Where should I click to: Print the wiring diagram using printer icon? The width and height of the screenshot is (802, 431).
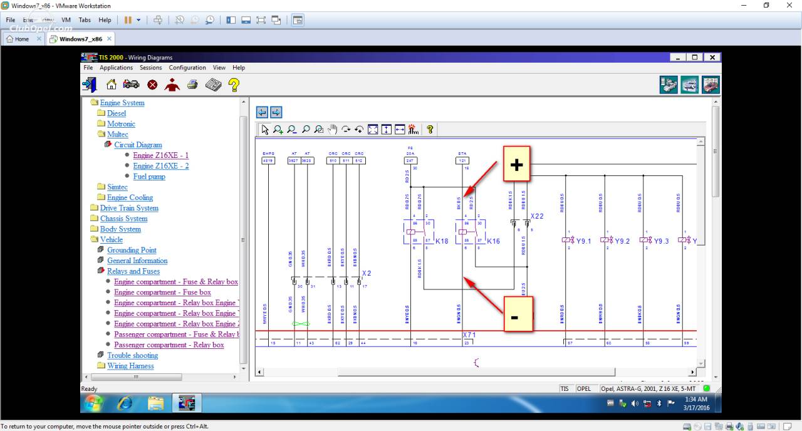point(192,85)
